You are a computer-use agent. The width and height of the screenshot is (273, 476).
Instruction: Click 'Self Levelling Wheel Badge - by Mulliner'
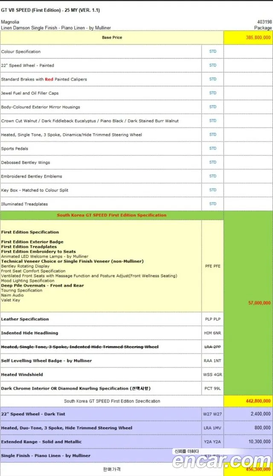(x=46, y=361)
